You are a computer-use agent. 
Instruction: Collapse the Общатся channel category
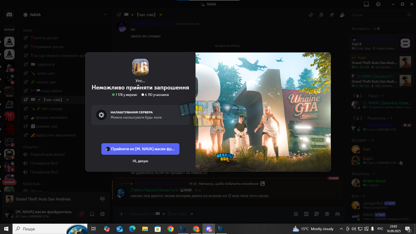click(32, 147)
